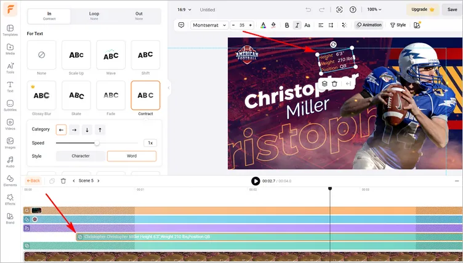Screen dimensions: 463x263
Task: Select the Fade text animation
Action: (111, 95)
